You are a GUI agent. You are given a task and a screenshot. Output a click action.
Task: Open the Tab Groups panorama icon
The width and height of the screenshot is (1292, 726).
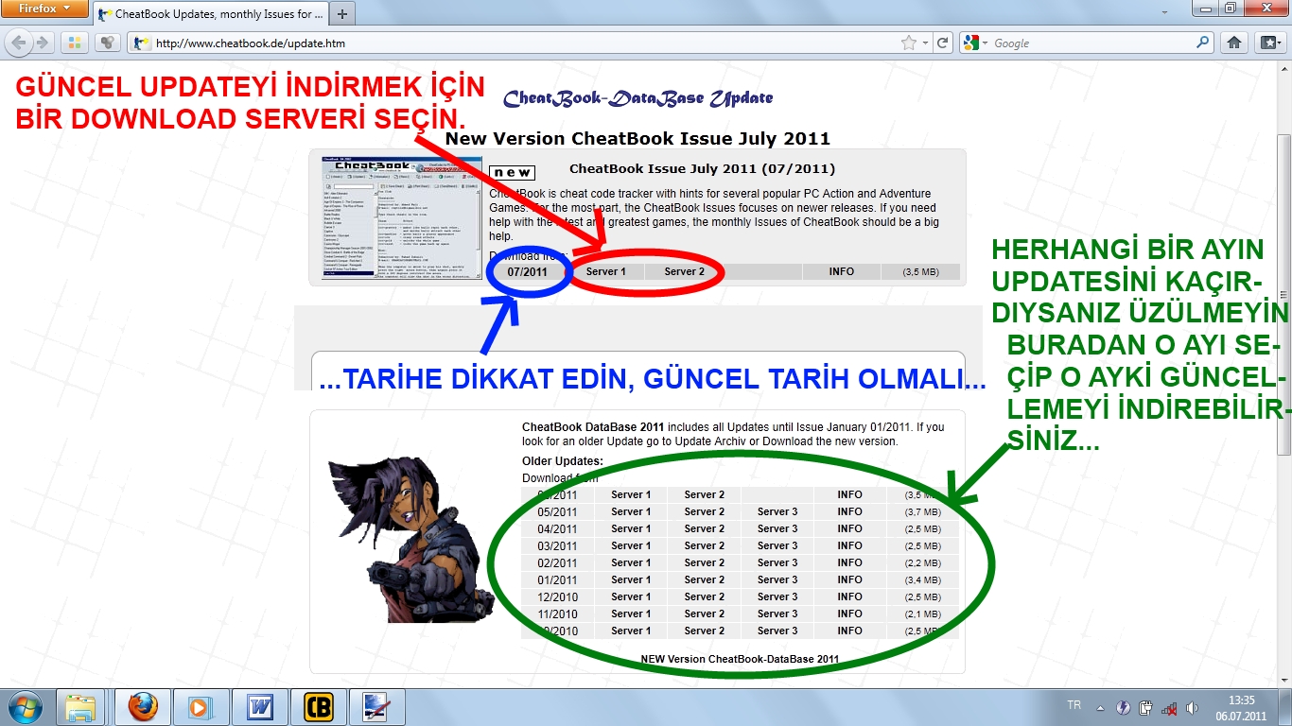(75, 43)
